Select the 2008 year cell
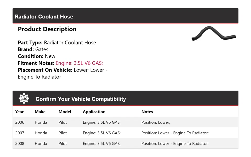 20,143
